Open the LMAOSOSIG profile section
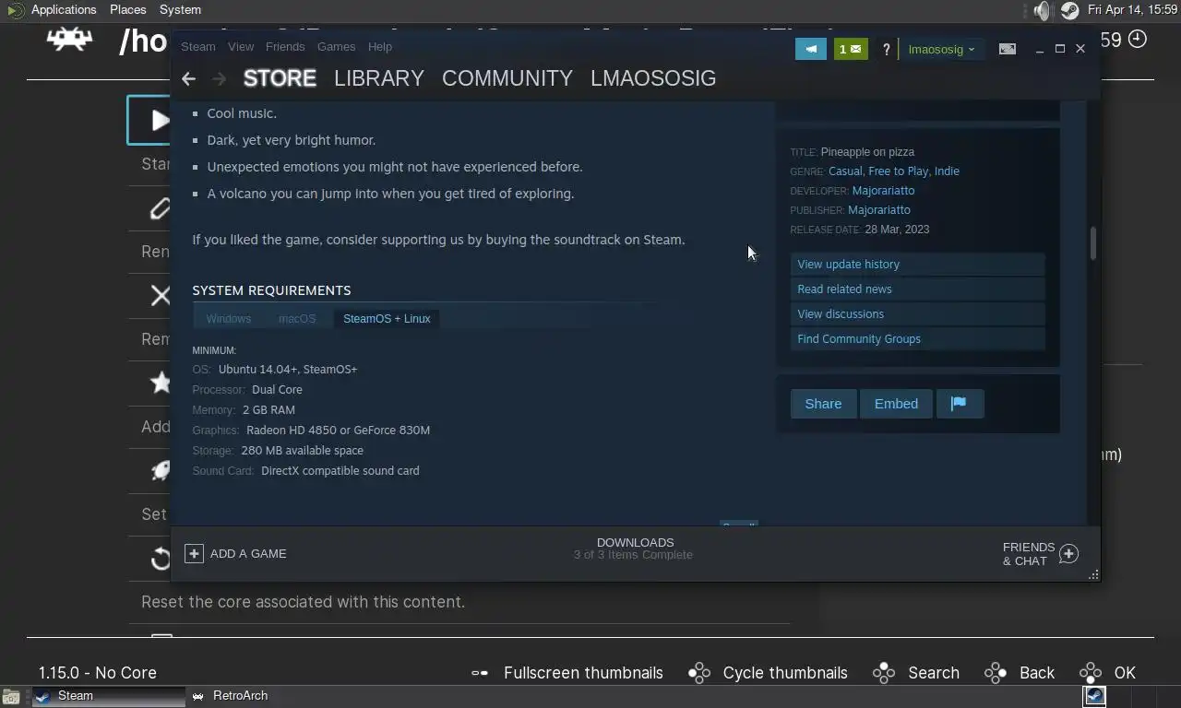The height and width of the screenshot is (708, 1181). click(653, 78)
